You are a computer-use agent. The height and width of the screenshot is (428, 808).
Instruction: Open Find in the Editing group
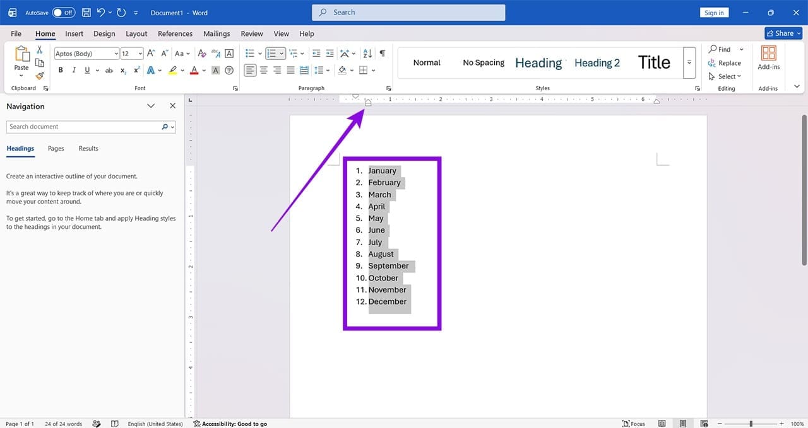click(719, 49)
